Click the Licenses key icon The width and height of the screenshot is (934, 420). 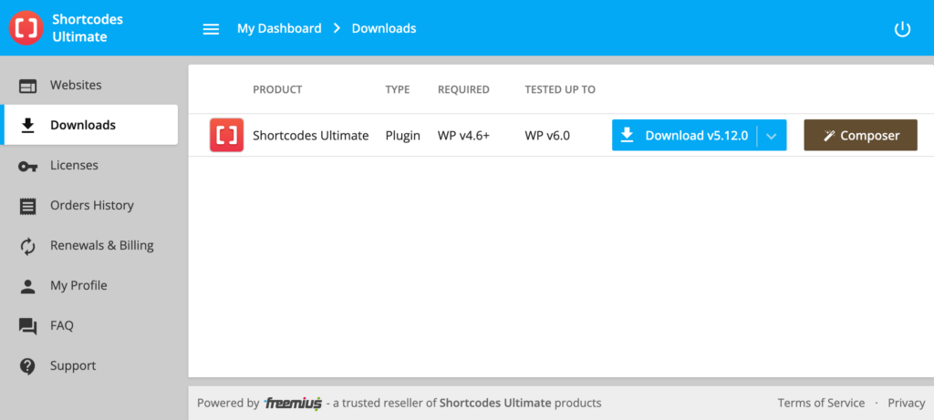[28, 166]
